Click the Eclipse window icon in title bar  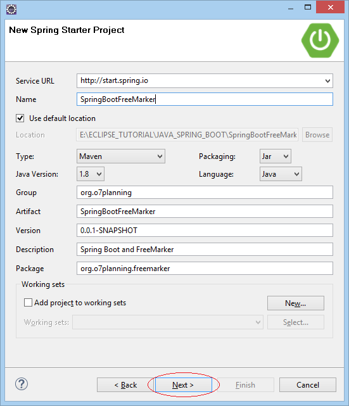11,10
